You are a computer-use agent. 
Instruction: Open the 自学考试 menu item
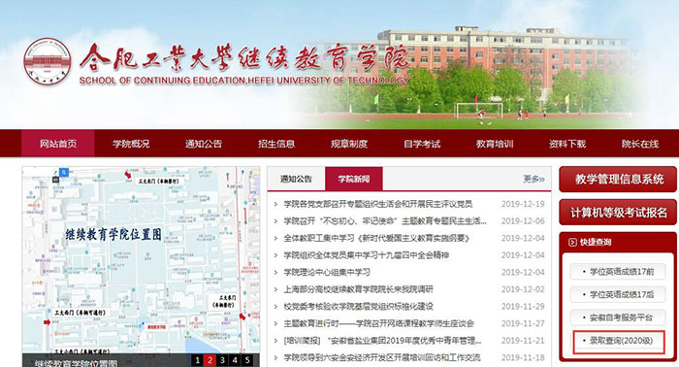coord(422,144)
